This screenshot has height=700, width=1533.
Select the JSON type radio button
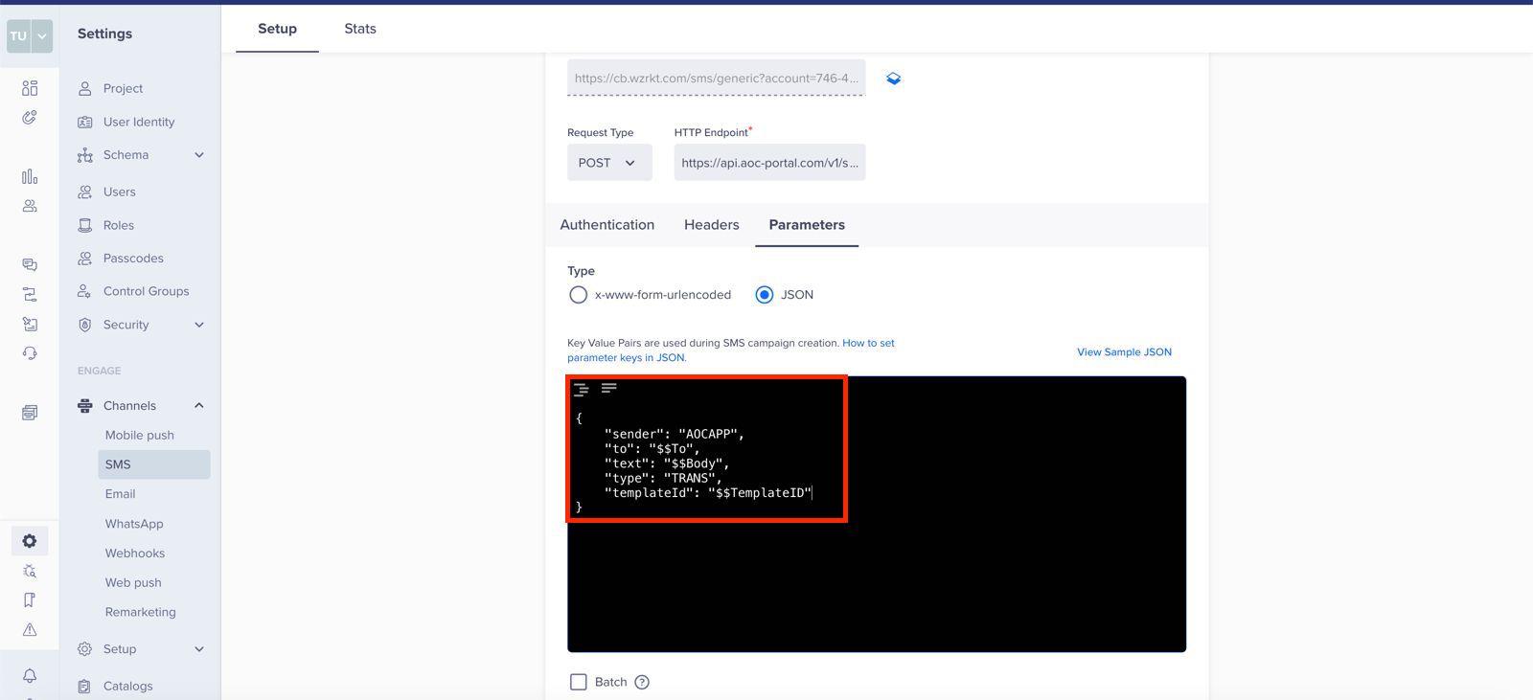tap(764, 295)
